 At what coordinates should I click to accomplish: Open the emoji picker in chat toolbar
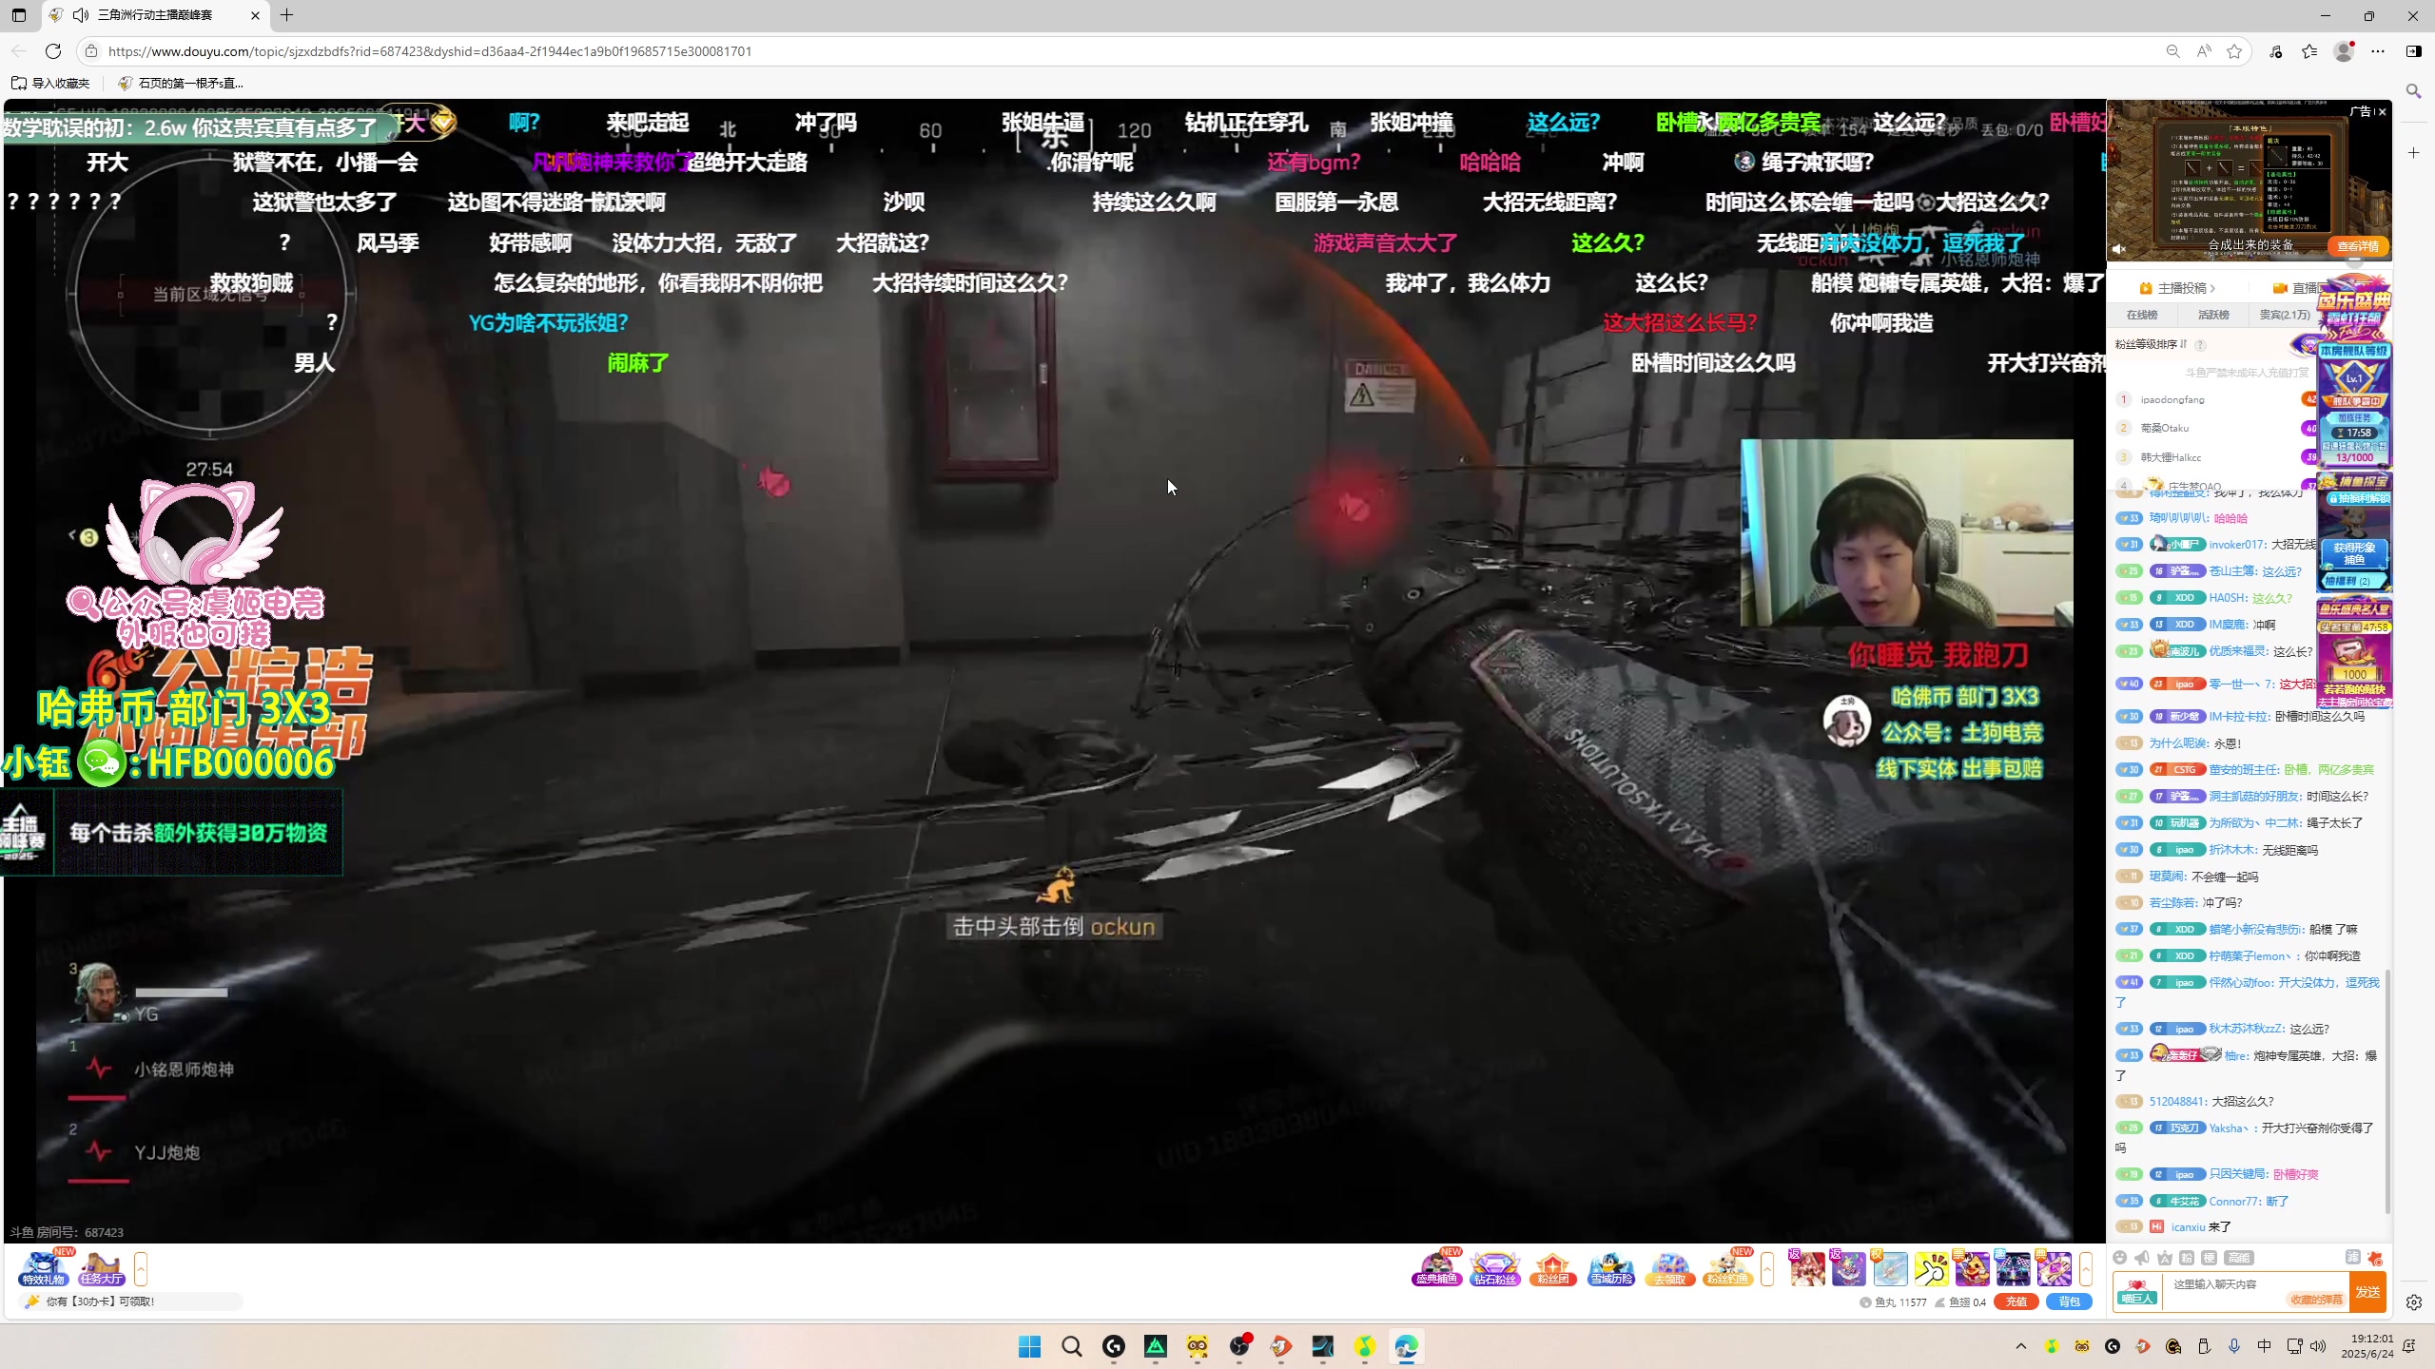click(x=2119, y=1258)
